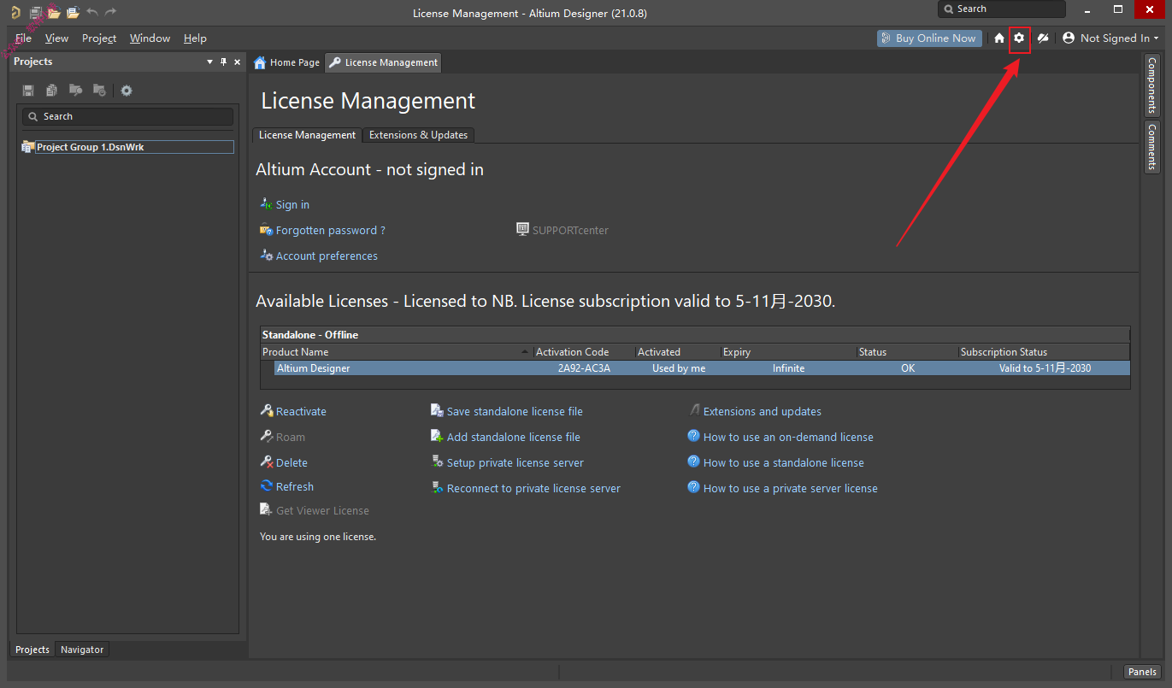Screen dimensions: 1172x688
Task: Select the Projects bottom tab
Action: click(32, 650)
